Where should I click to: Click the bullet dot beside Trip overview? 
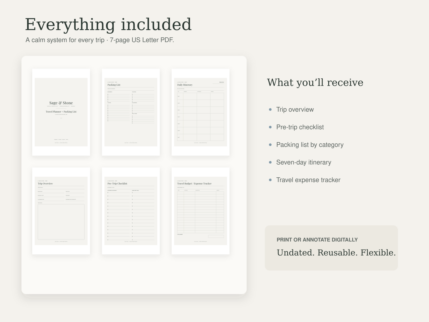[x=270, y=110]
